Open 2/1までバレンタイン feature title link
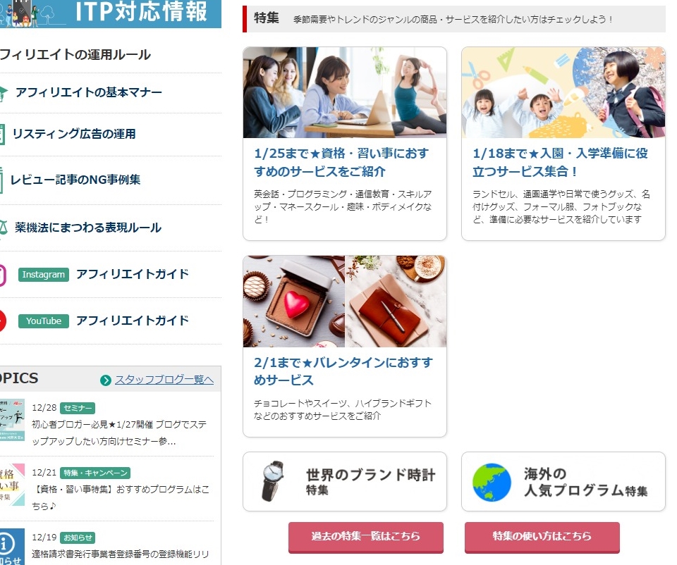677x565 pixels. pos(343,371)
